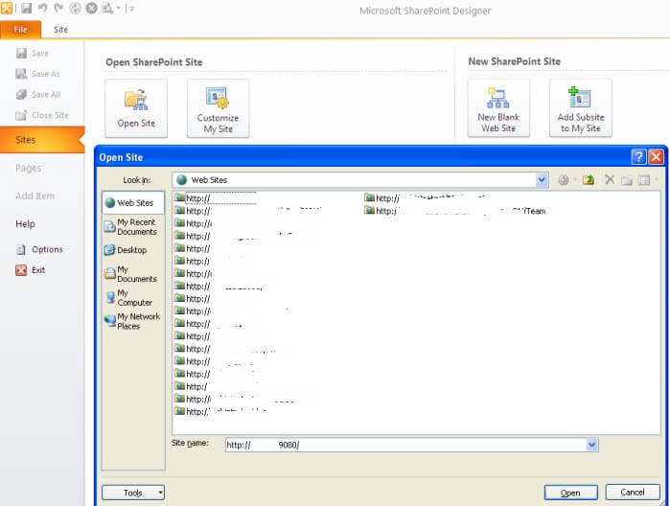This screenshot has height=506, width=670.
Task: Open the Views menu icon in dialog toolbar
Action: point(644,180)
